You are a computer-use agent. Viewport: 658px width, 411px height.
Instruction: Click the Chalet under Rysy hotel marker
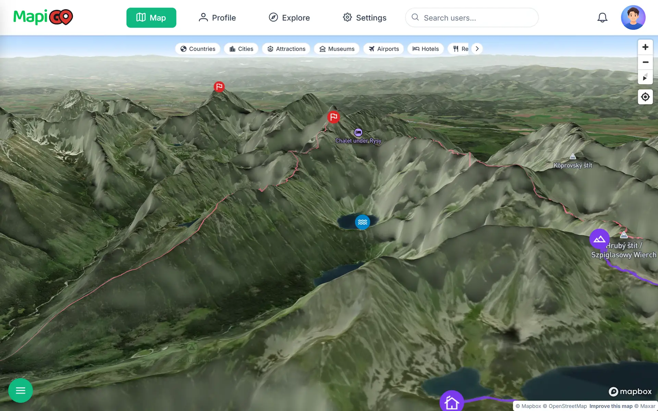tap(358, 132)
